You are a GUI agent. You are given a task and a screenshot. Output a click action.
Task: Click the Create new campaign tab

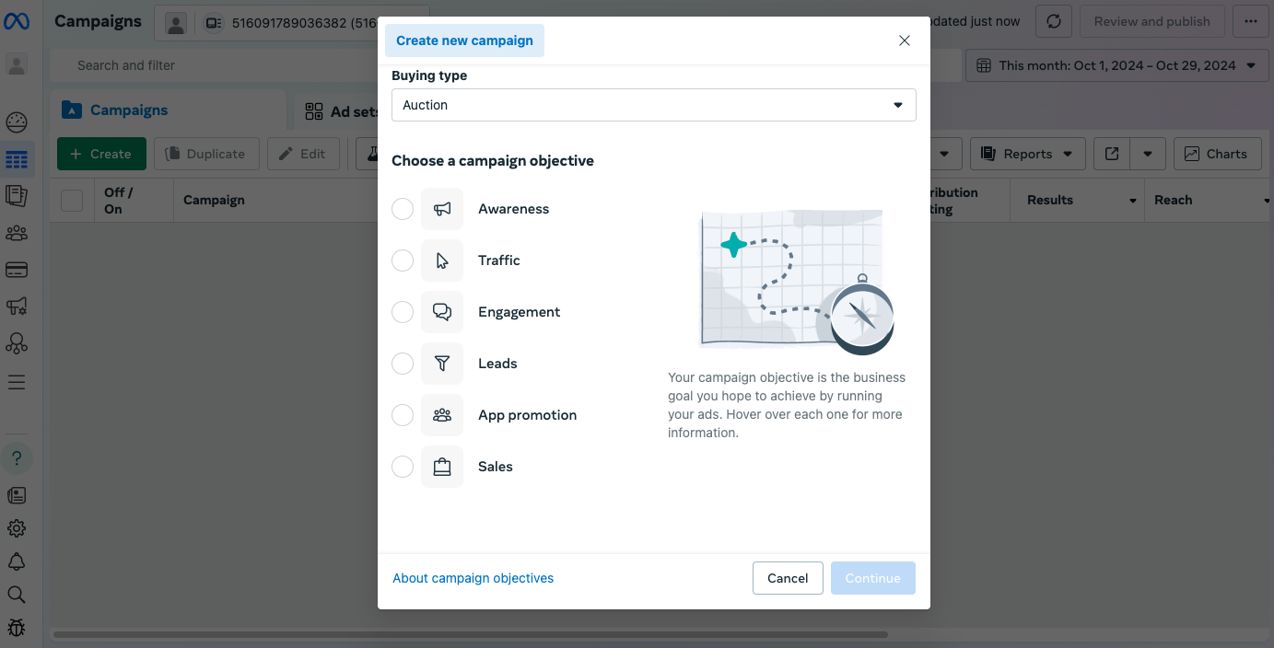[x=464, y=40]
